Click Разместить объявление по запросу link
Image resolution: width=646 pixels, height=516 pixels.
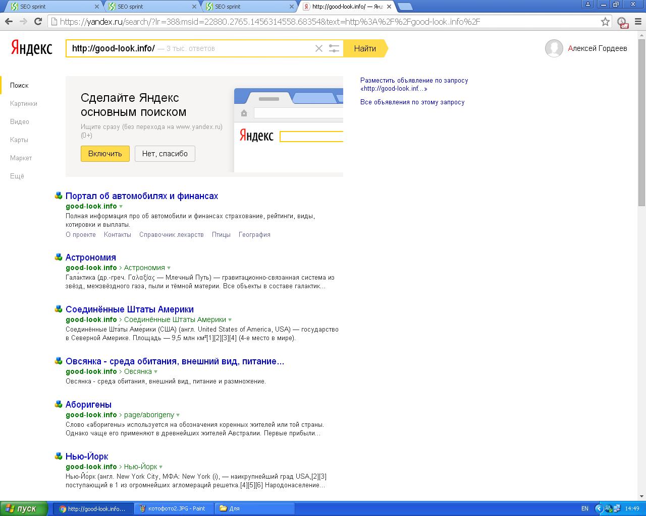click(x=414, y=84)
